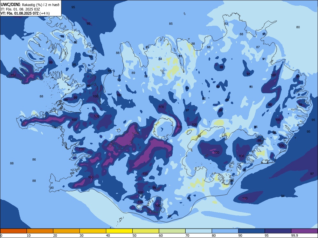Click the 20–30 amber legend swatch
Viewport: 318px width, 238px height.
pos(66,231)
